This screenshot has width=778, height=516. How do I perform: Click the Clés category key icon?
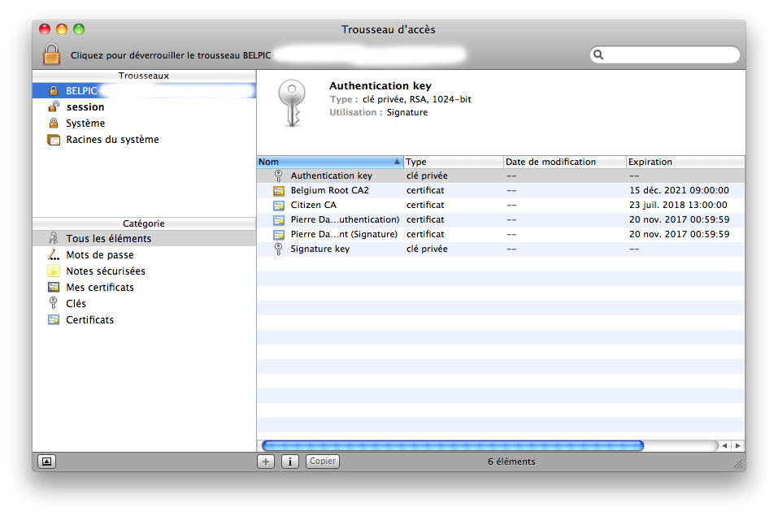pos(54,303)
